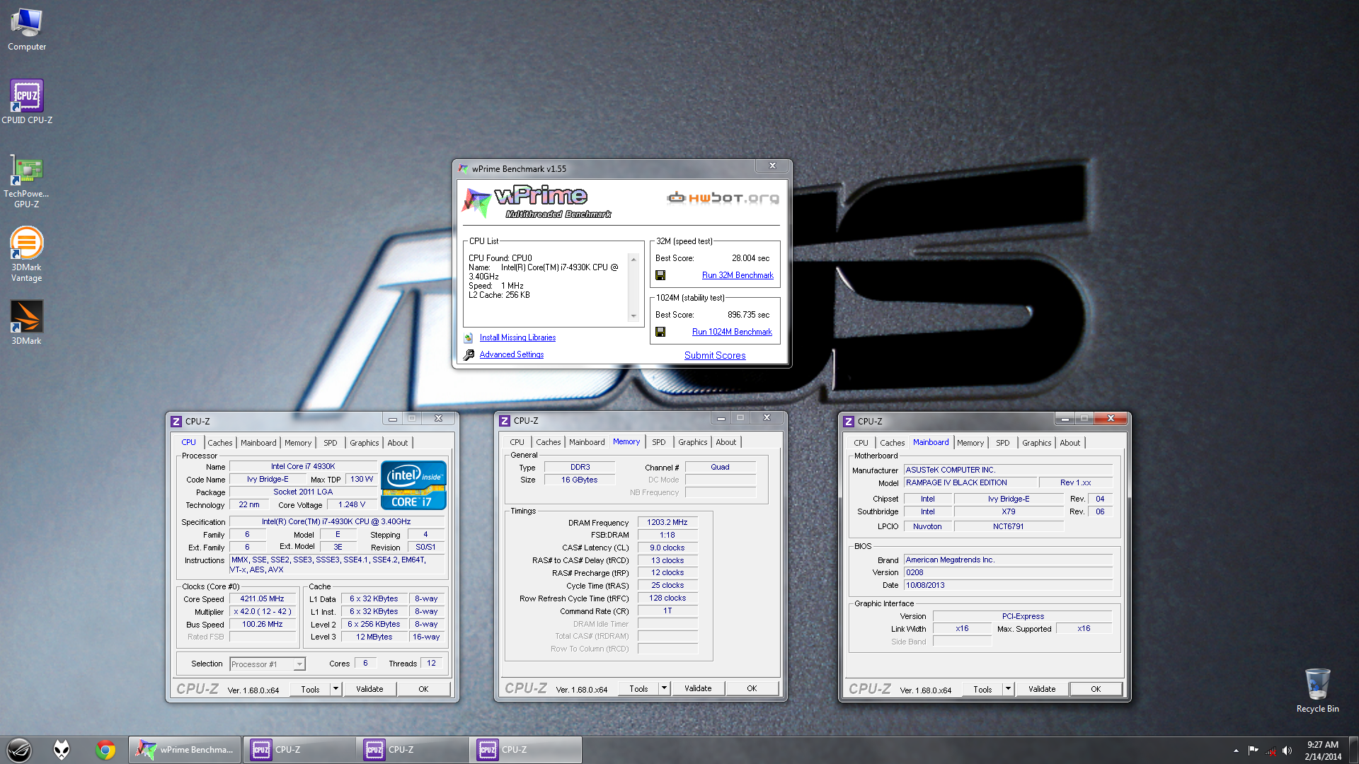Open SPD tab in middle CPU-Z window

point(659,442)
